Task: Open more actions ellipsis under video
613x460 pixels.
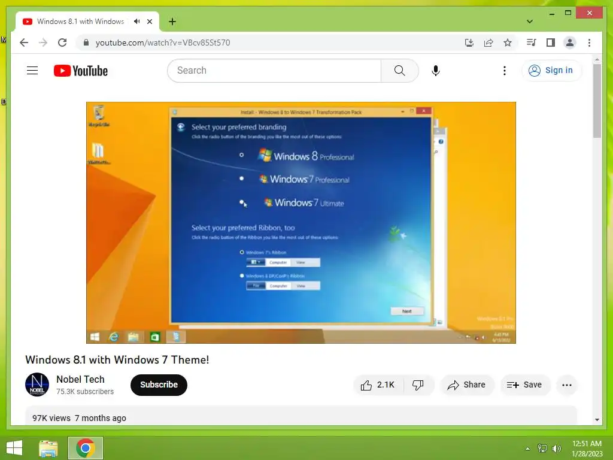Action: pyautogui.click(x=566, y=385)
